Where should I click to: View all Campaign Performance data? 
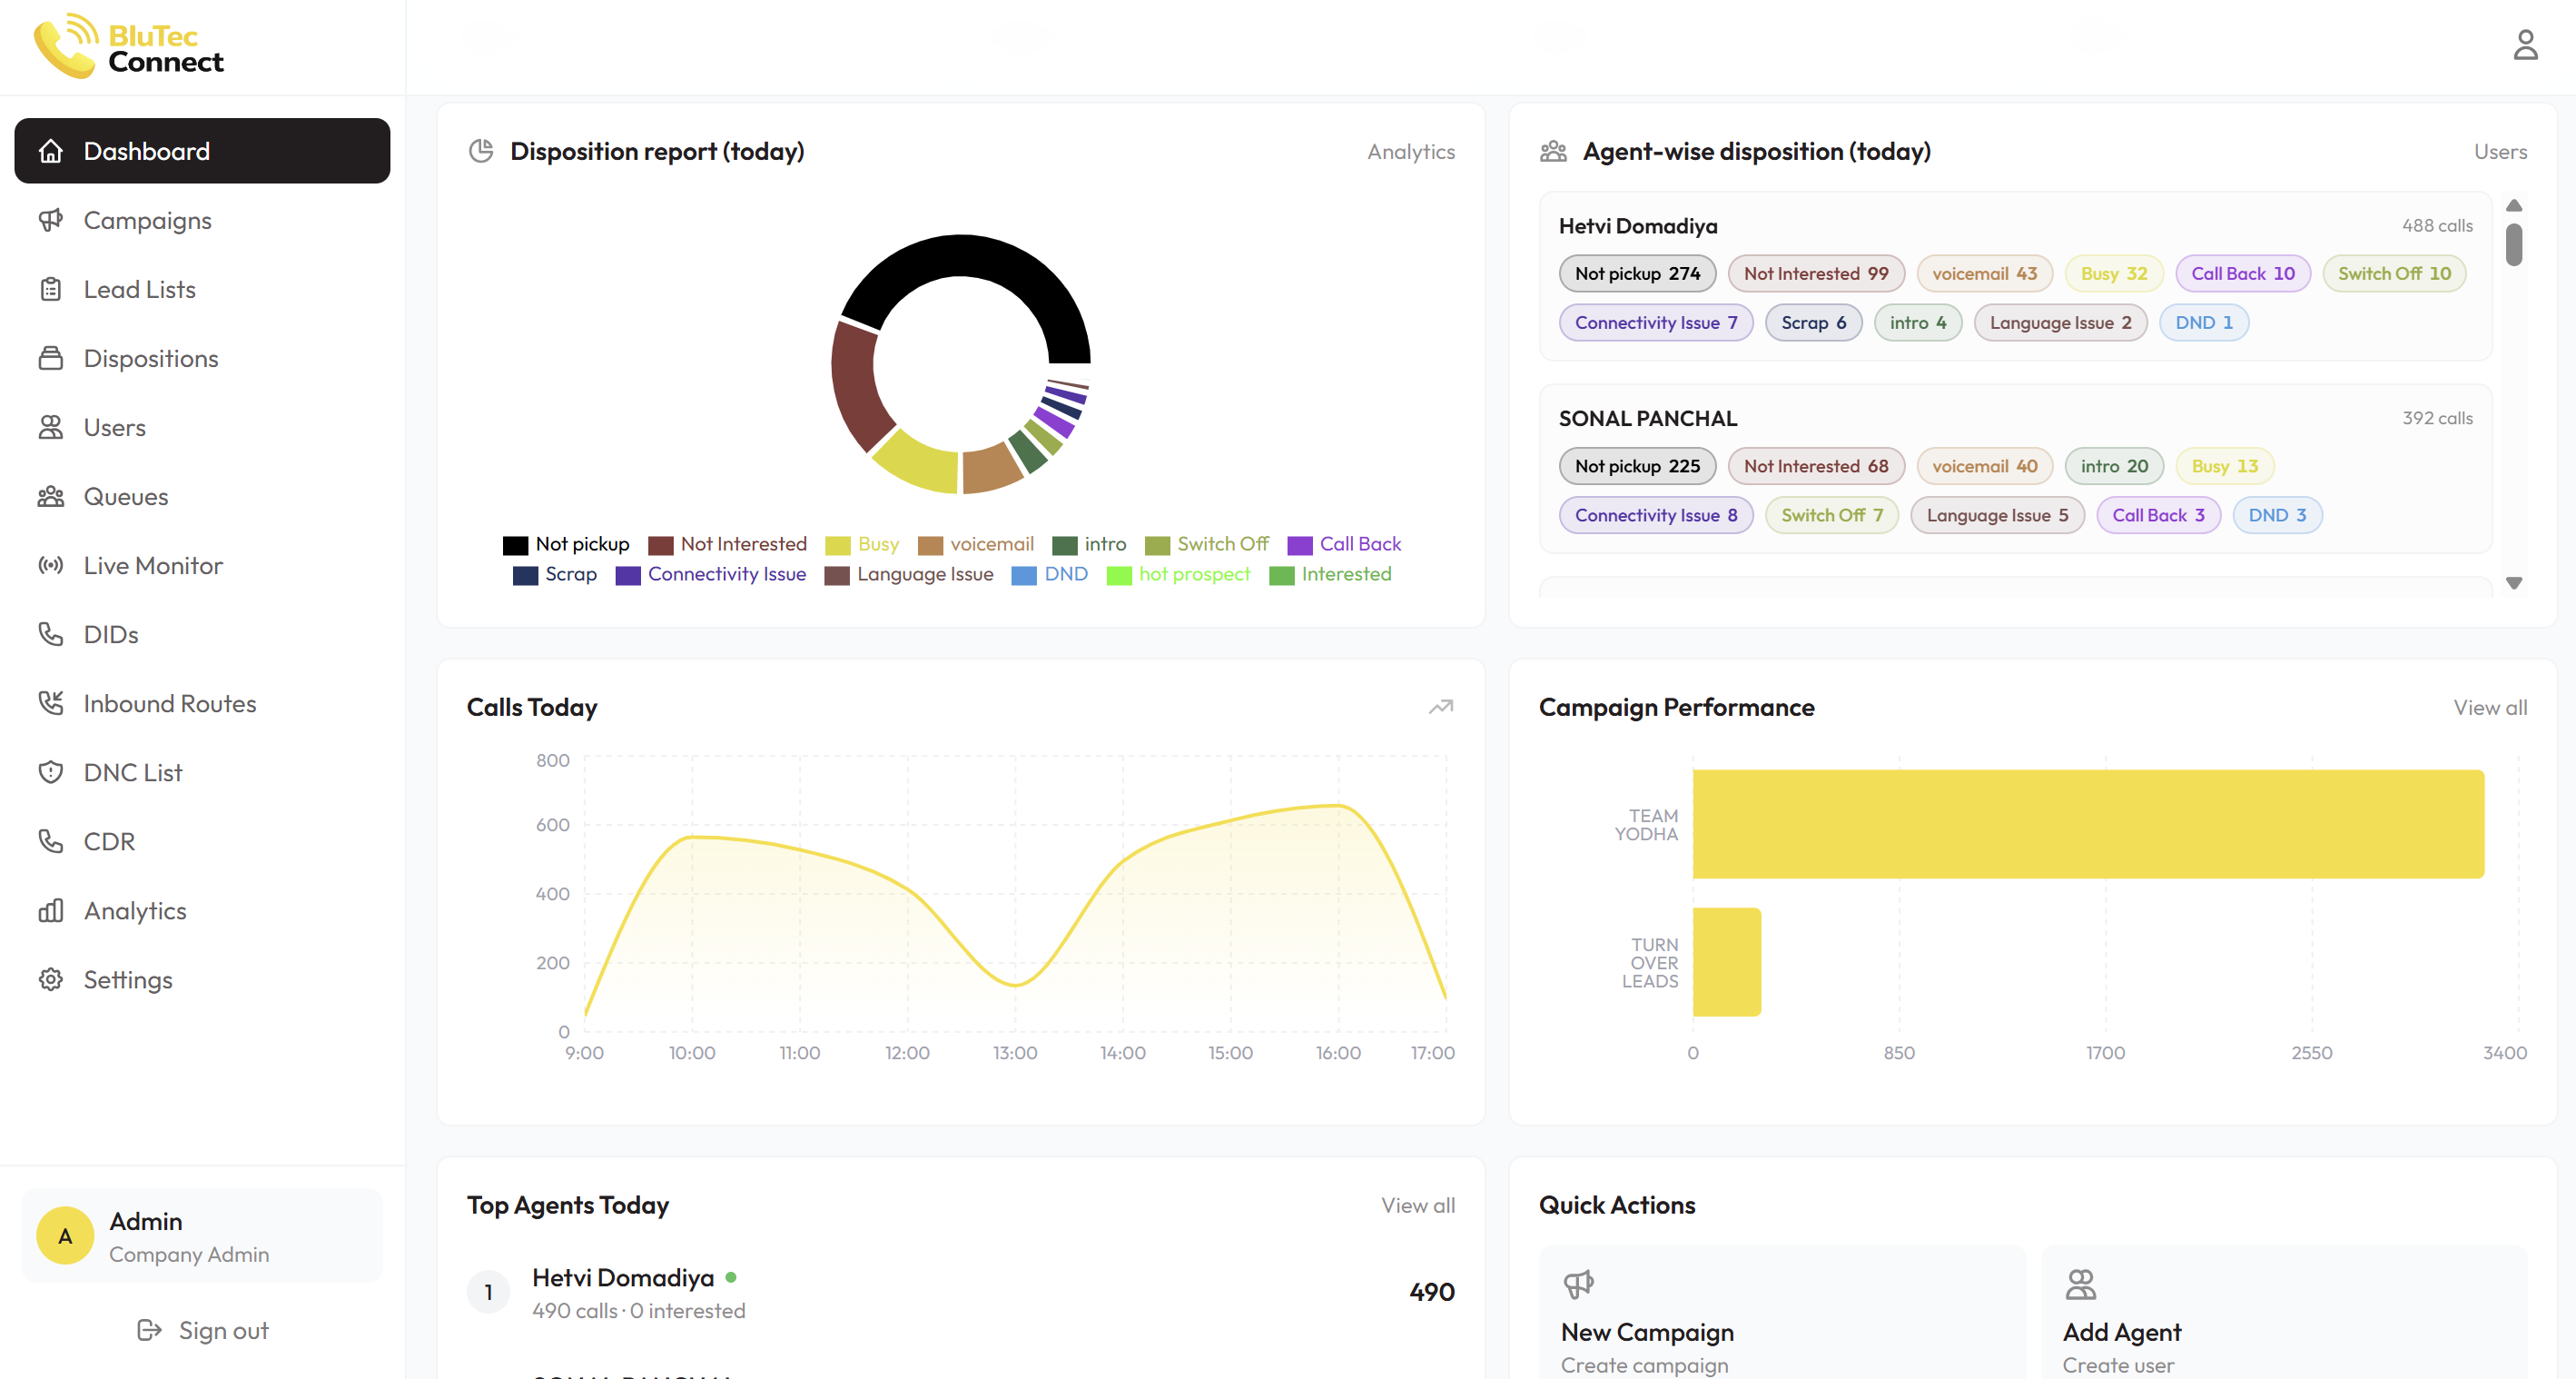(2490, 708)
